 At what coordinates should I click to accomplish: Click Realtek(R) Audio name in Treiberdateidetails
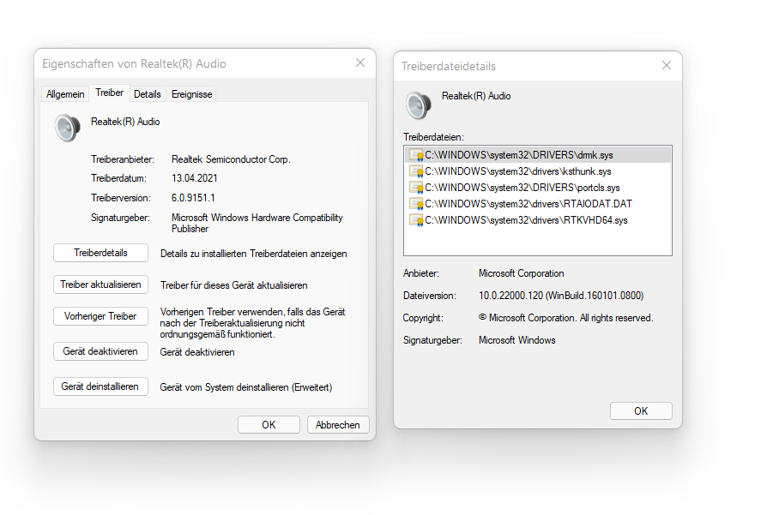(x=476, y=96)
